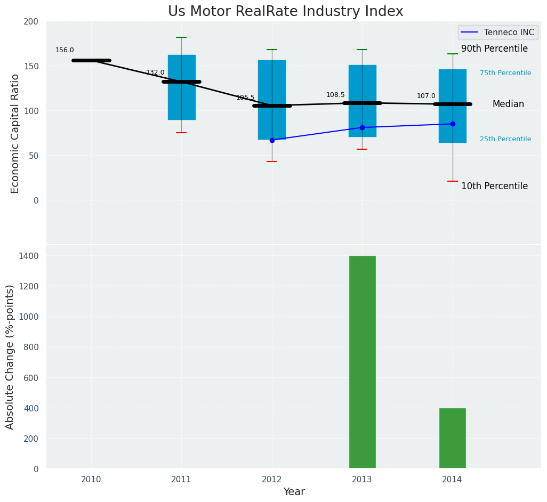547x502 pixels.
Task: Click the chart title Us Motor RealRate
Action: coord(285,12)
